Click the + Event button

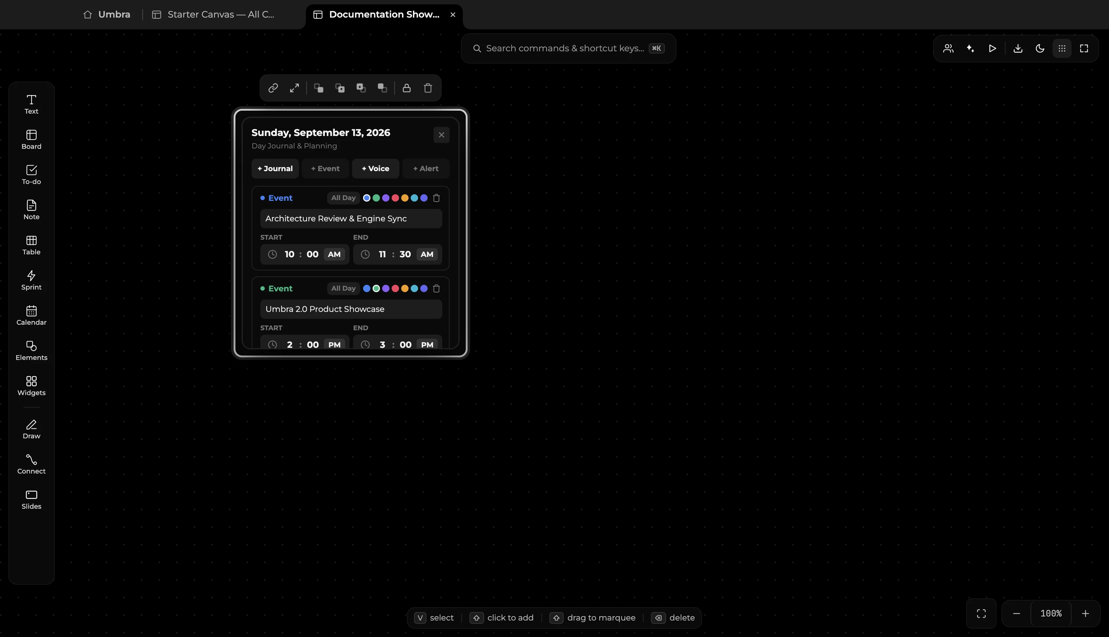click(x=325, y=169)
